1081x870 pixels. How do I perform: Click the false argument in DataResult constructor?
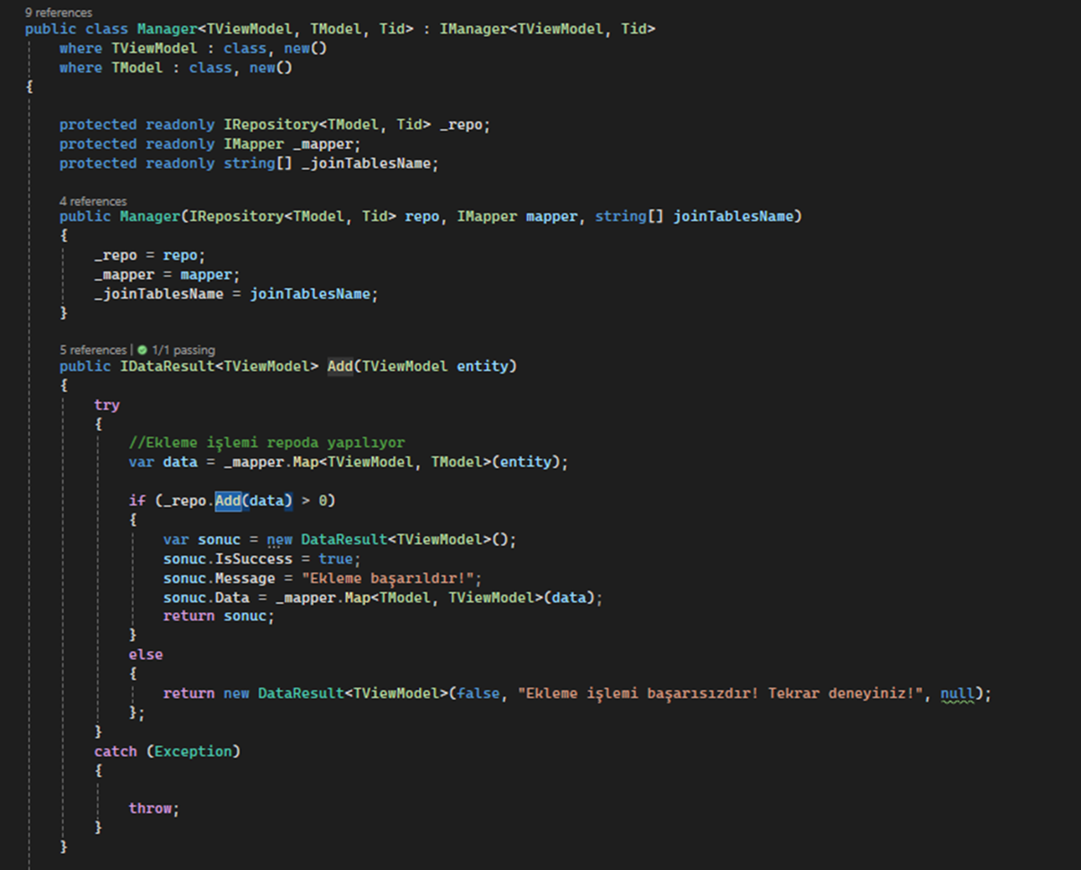tap(478, 693)
